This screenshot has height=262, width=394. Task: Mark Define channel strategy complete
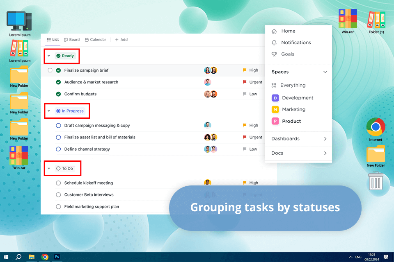(x=58, y=149)
